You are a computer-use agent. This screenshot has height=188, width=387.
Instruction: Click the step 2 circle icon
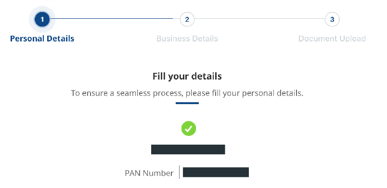[x=187, y=19]
